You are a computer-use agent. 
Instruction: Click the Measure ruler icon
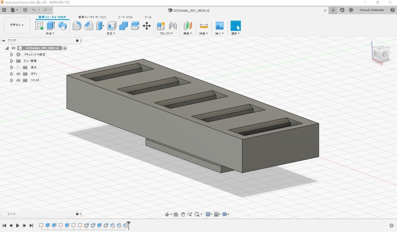point(204,26)
